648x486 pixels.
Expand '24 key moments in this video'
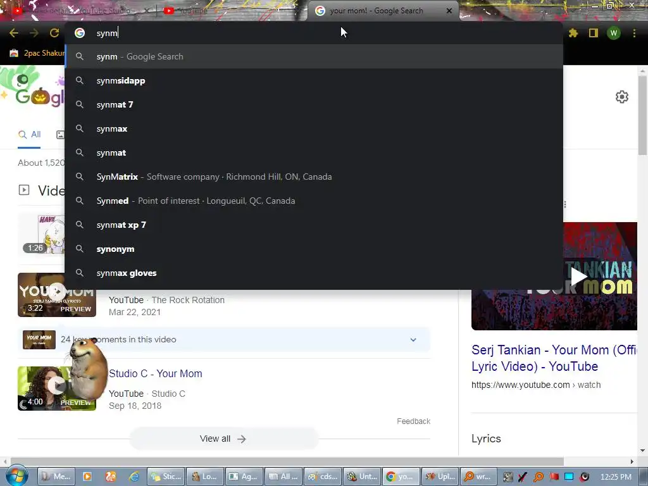[413, 340]
